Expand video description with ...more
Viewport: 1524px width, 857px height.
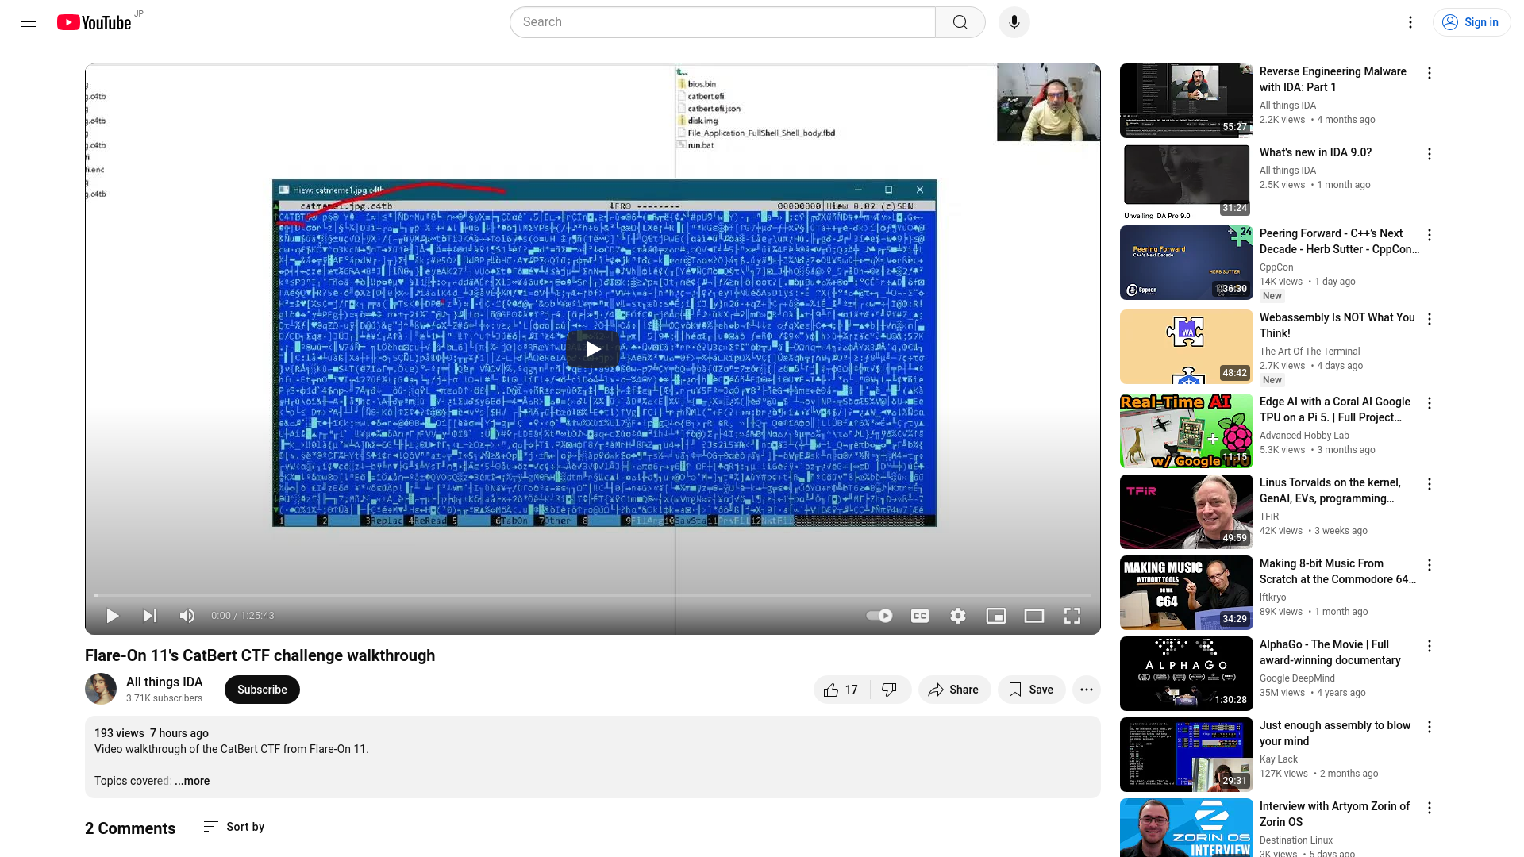click(193, 781)
